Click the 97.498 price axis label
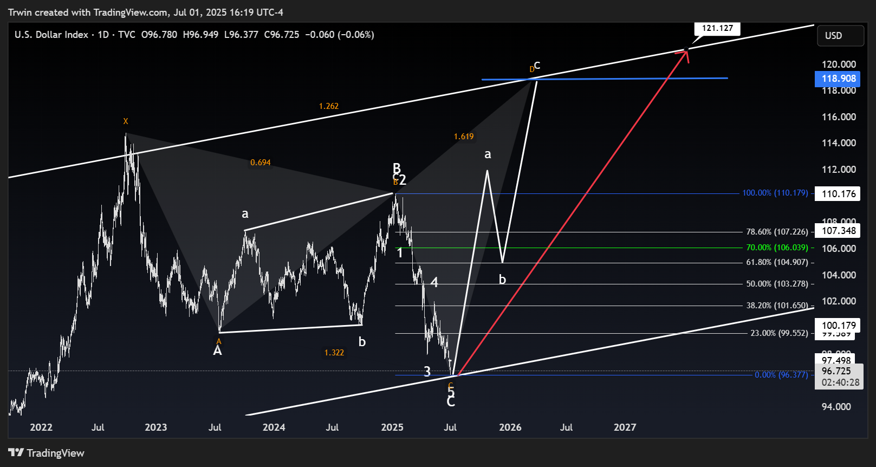876x467 pixels. (836, 360)
